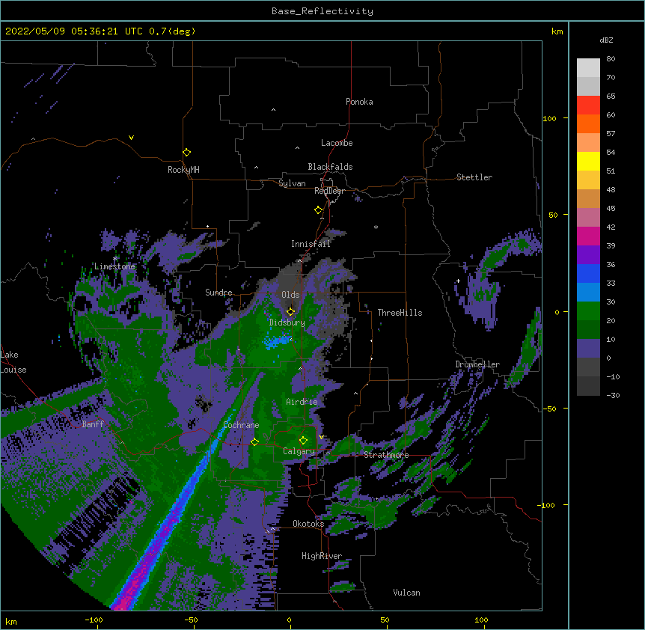Select the light blue 30-33 dBZ legend swatch
Image resolution: width=645 pixels, height=630 pixels.
click(x=588, y=292)
